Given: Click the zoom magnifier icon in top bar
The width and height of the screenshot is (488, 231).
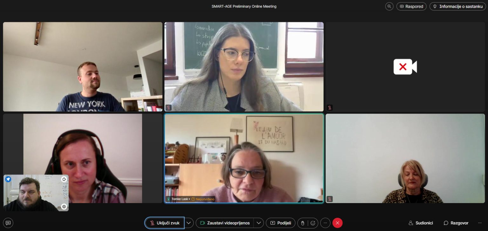Looking at the screenshot, I should 389,6.
